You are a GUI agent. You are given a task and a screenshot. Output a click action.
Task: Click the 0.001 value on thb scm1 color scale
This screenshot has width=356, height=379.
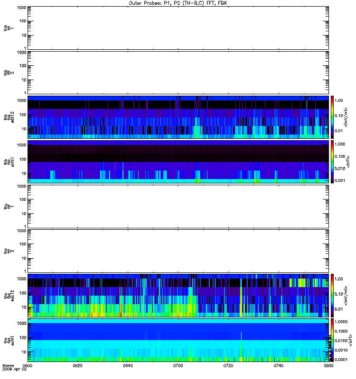click(340, 180)
